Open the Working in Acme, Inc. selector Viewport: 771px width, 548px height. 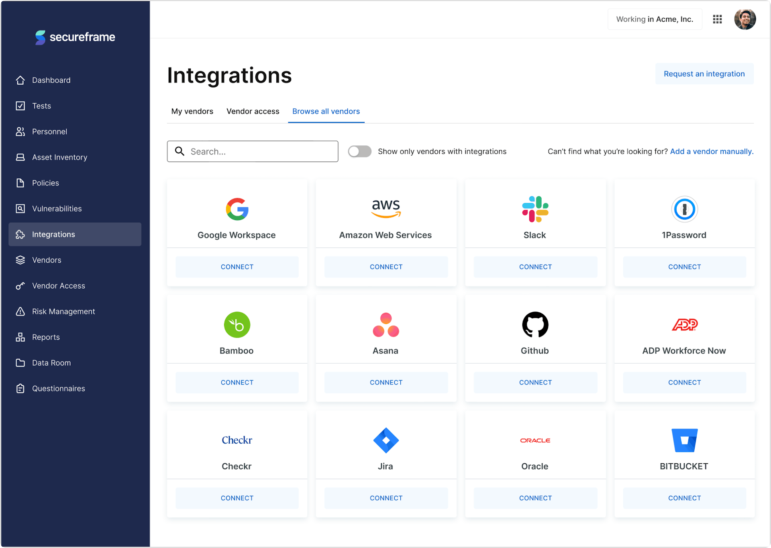655,19
